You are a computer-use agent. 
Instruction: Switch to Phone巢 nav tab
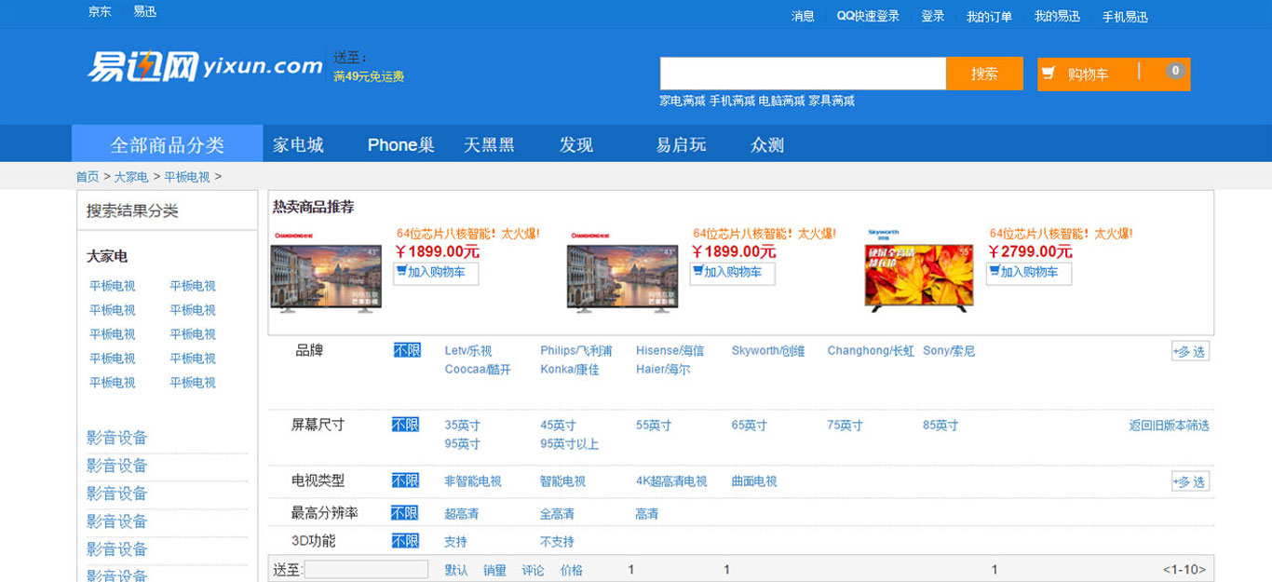click(x=400, y=144)
